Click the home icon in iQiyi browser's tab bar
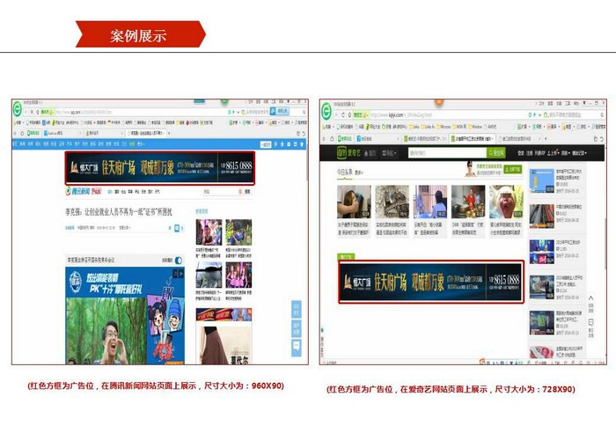This screenshot has width=616, height=426. click(333, 139)
